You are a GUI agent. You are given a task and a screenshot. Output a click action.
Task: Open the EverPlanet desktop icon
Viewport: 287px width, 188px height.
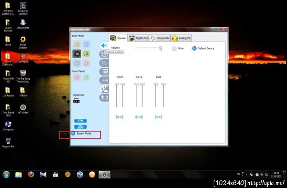[23, 58]
